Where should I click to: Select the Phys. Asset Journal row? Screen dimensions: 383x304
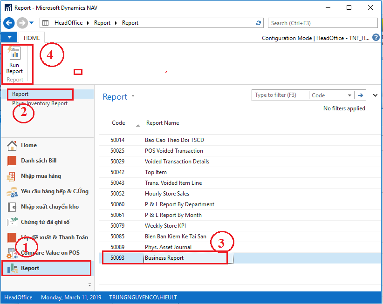click(x=240, y=247)
